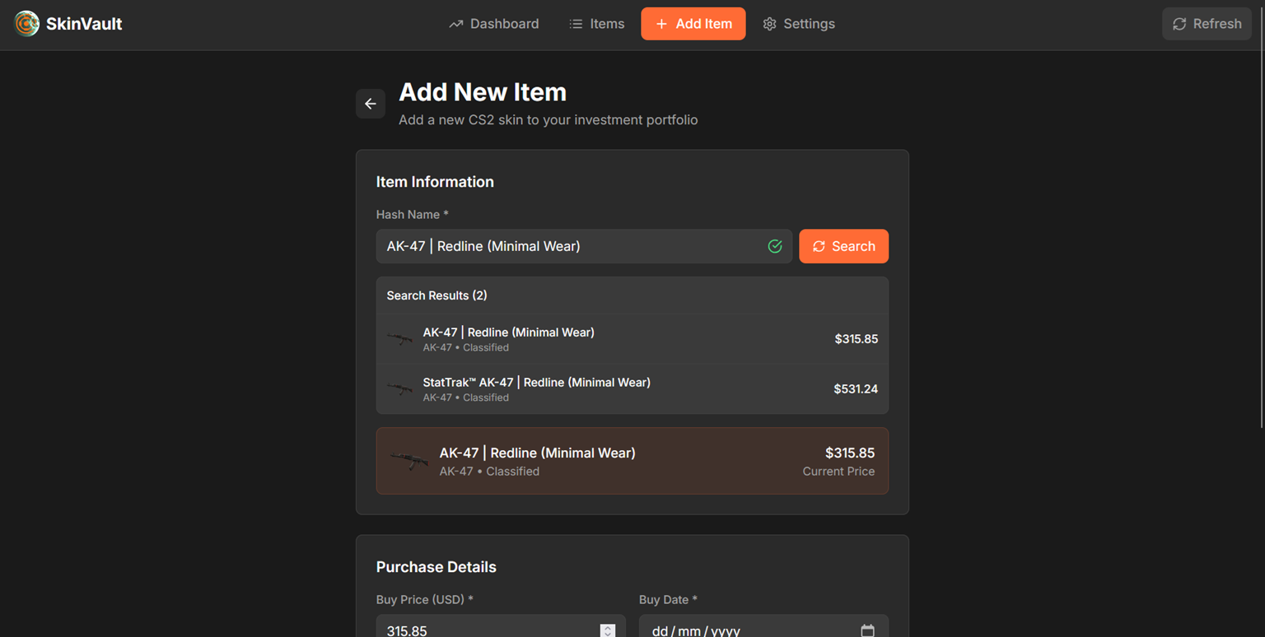Select the Add Item nav button
1265x637 pixels.
point(693,24)
